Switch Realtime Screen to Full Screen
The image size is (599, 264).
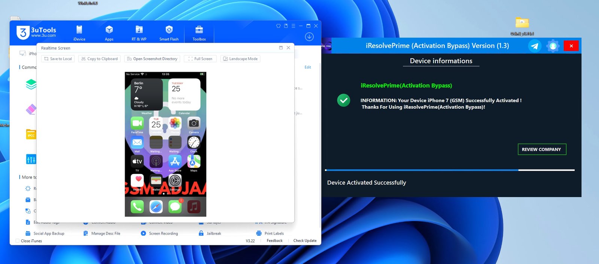[x=200, y=59]
